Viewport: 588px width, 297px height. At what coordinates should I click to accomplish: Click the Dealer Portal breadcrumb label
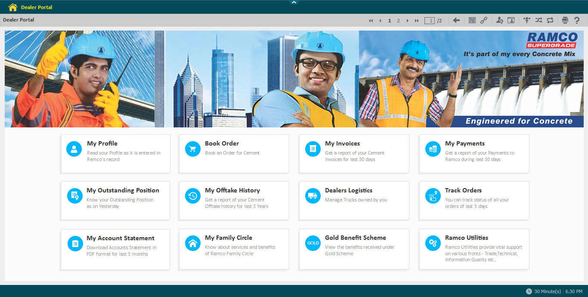click(19, 20)
